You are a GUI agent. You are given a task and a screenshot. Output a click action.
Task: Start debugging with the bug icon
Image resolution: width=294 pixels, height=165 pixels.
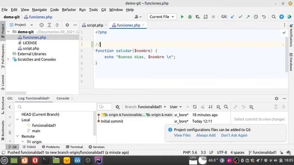pyautogui.click(x=190, y=17)
